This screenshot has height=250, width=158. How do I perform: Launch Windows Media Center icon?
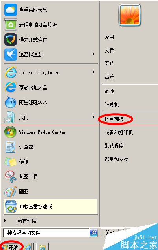(10, 132)
